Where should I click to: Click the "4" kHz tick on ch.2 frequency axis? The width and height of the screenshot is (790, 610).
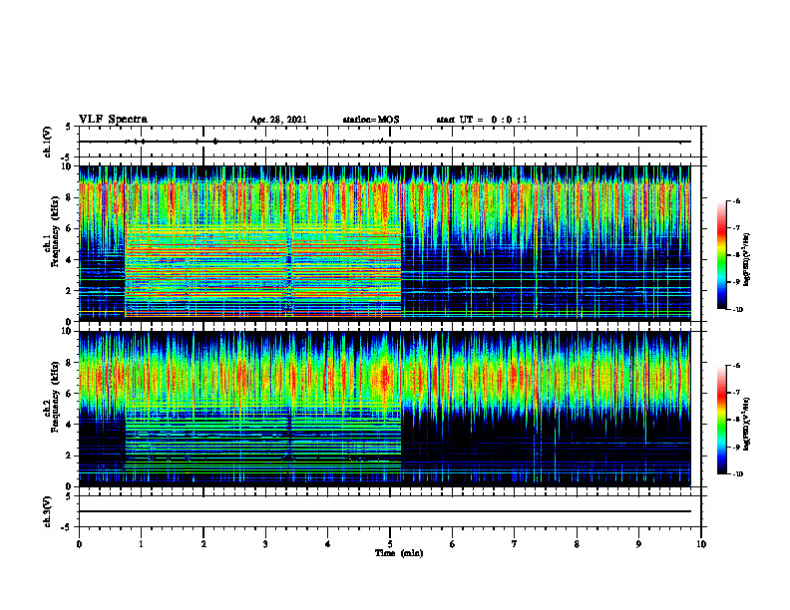(x=70, y=425)
